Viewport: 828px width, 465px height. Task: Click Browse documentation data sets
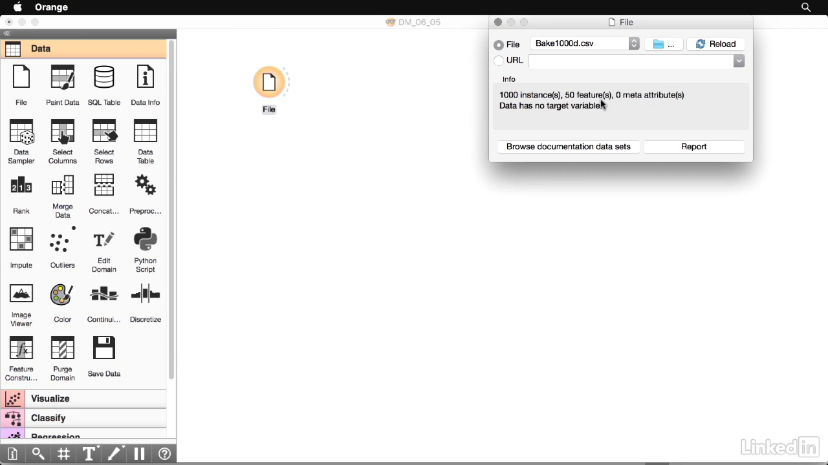pyautogui.click(x=569, y=147)
